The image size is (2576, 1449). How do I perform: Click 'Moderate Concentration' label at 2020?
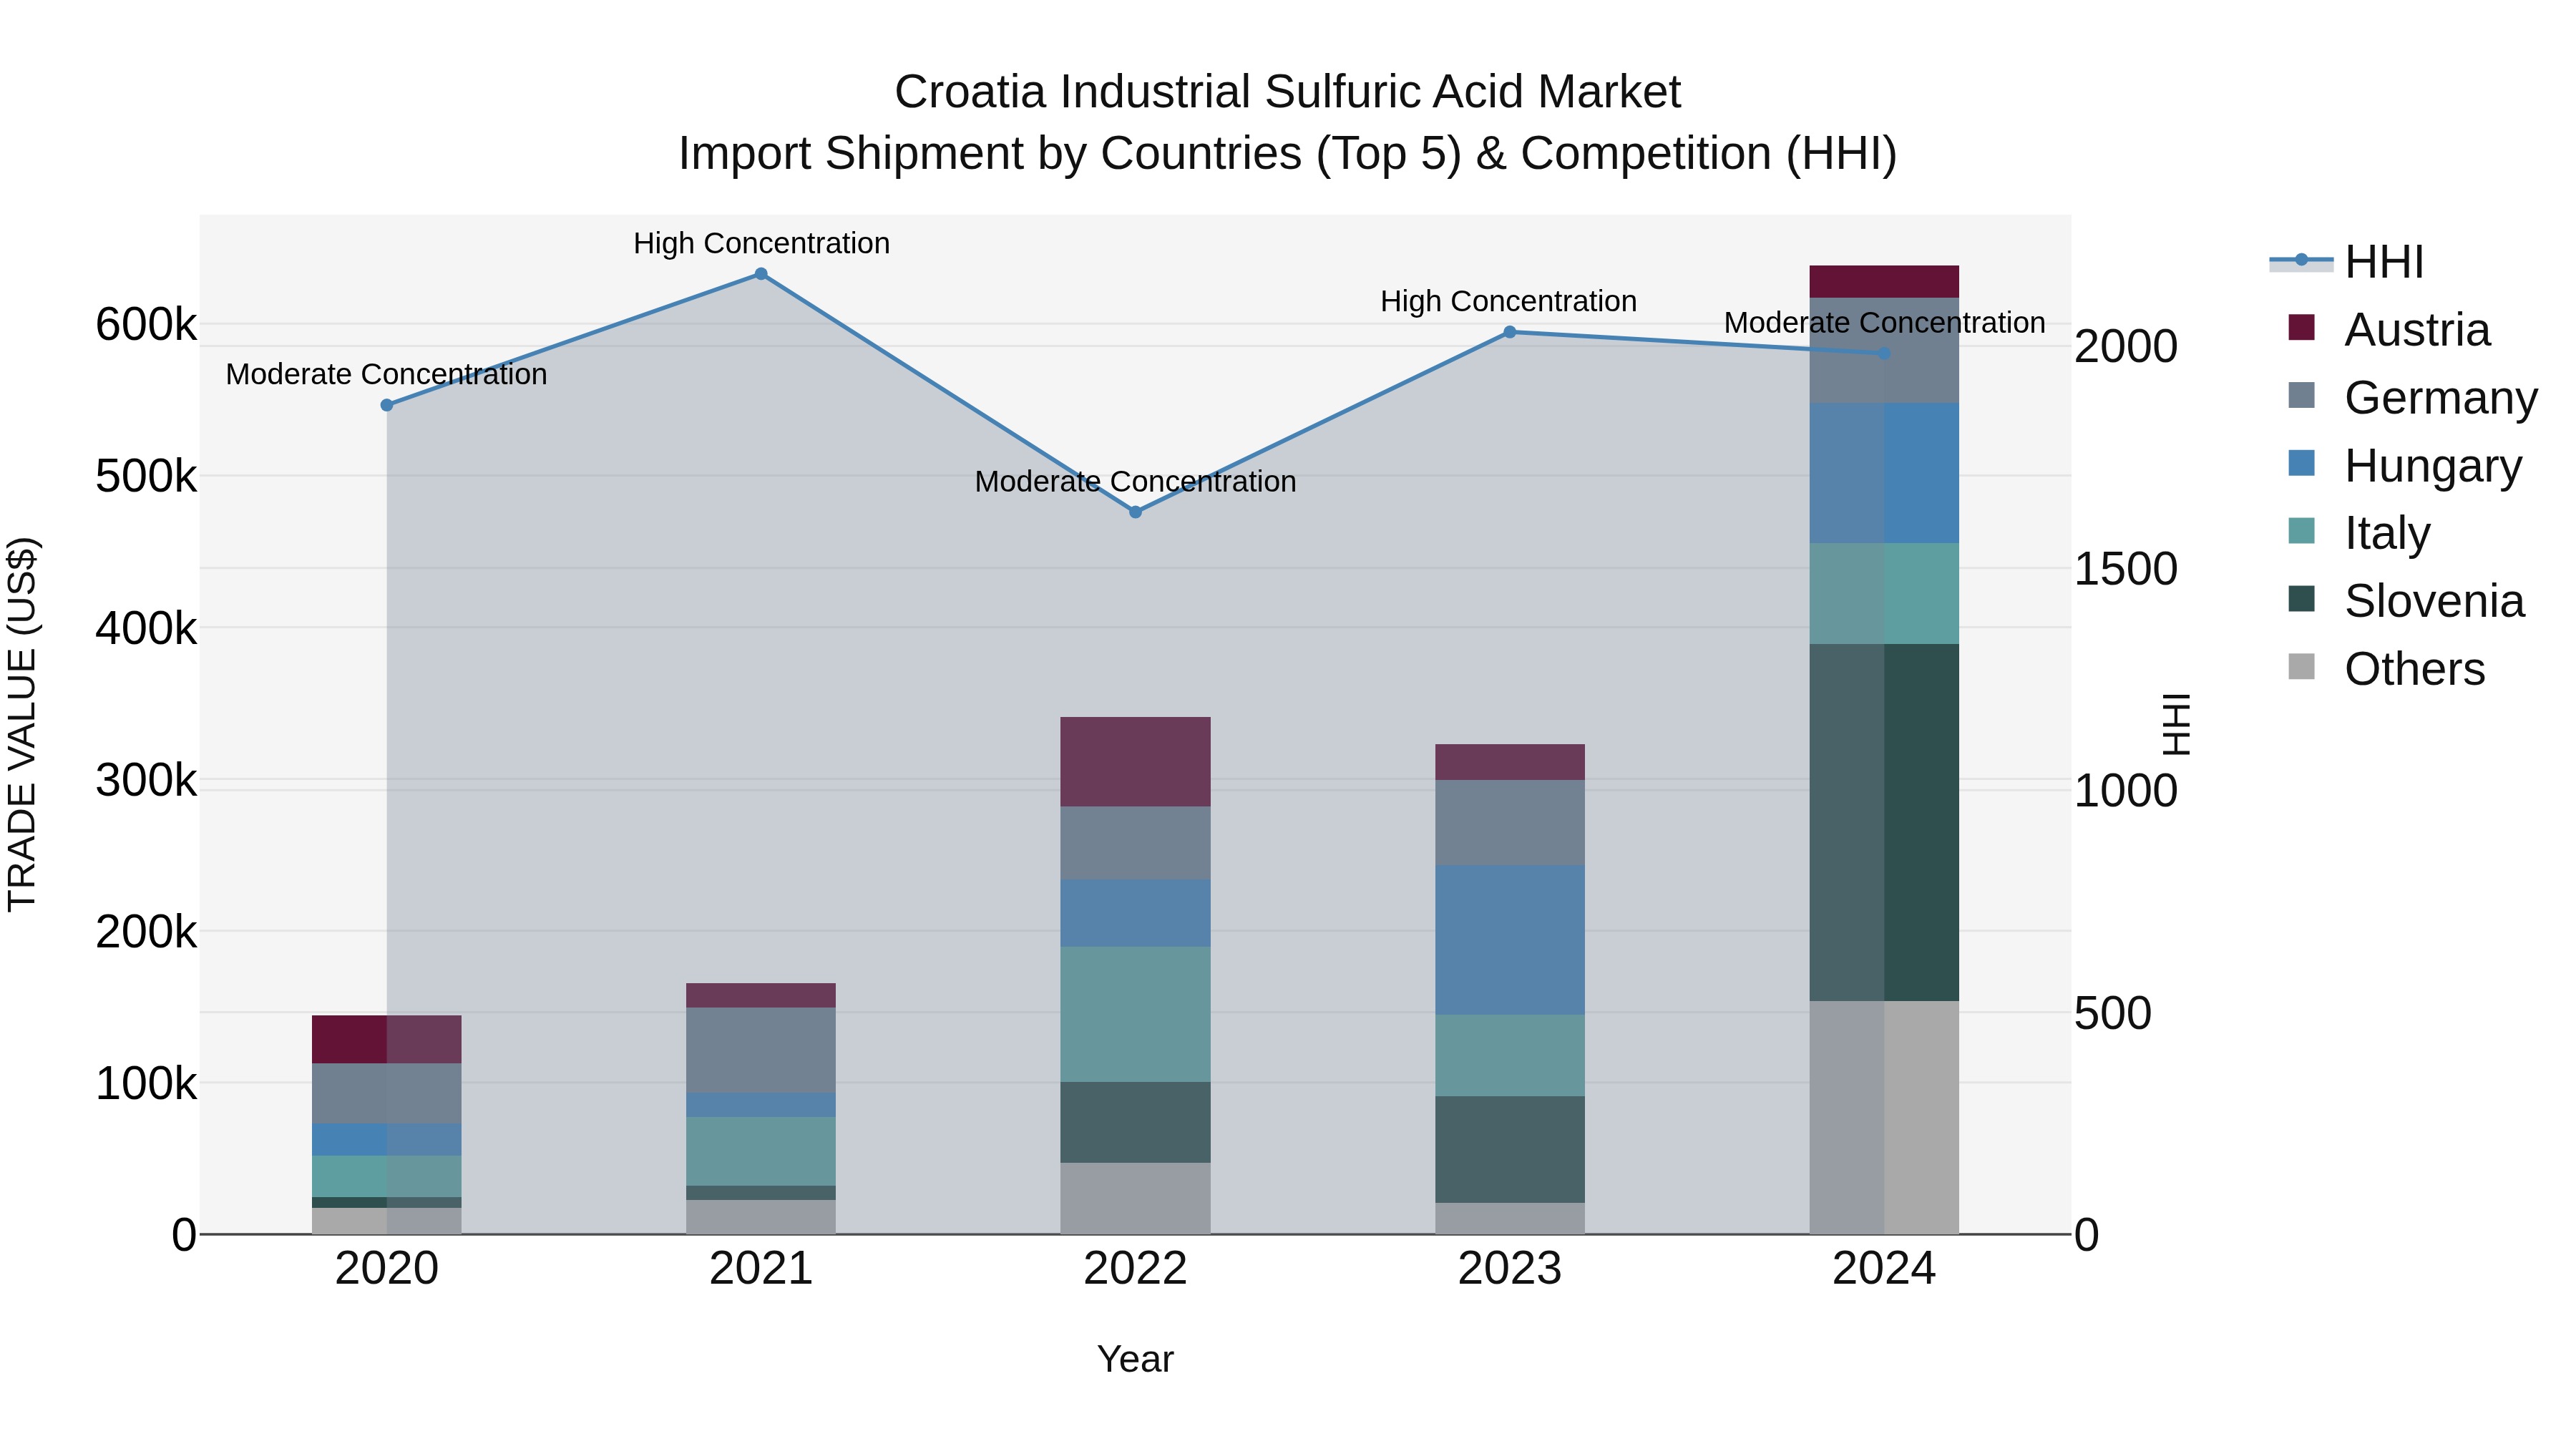point(386,374)
